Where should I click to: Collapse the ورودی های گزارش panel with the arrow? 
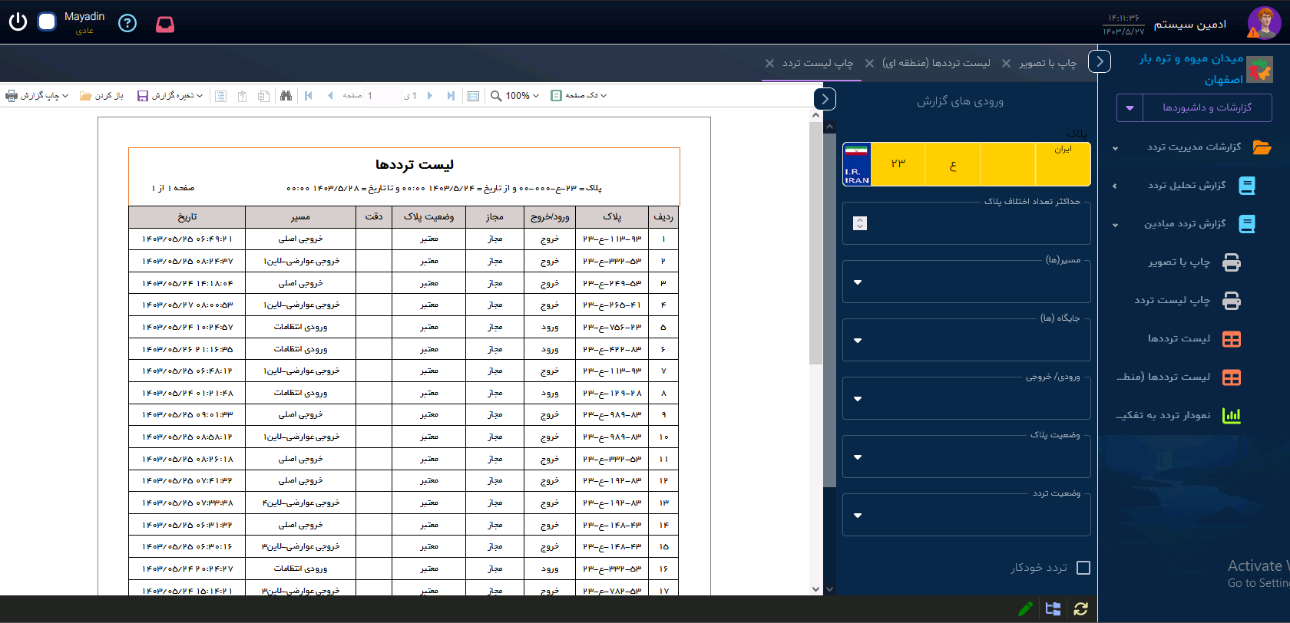tap(825, 99)
